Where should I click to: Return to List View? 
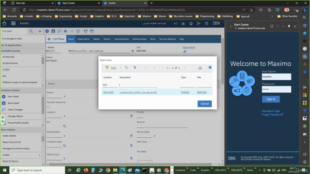(x=56, y=39)
